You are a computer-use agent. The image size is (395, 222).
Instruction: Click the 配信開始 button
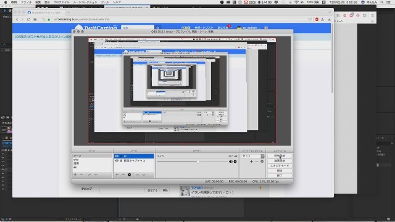pos(280,156)
